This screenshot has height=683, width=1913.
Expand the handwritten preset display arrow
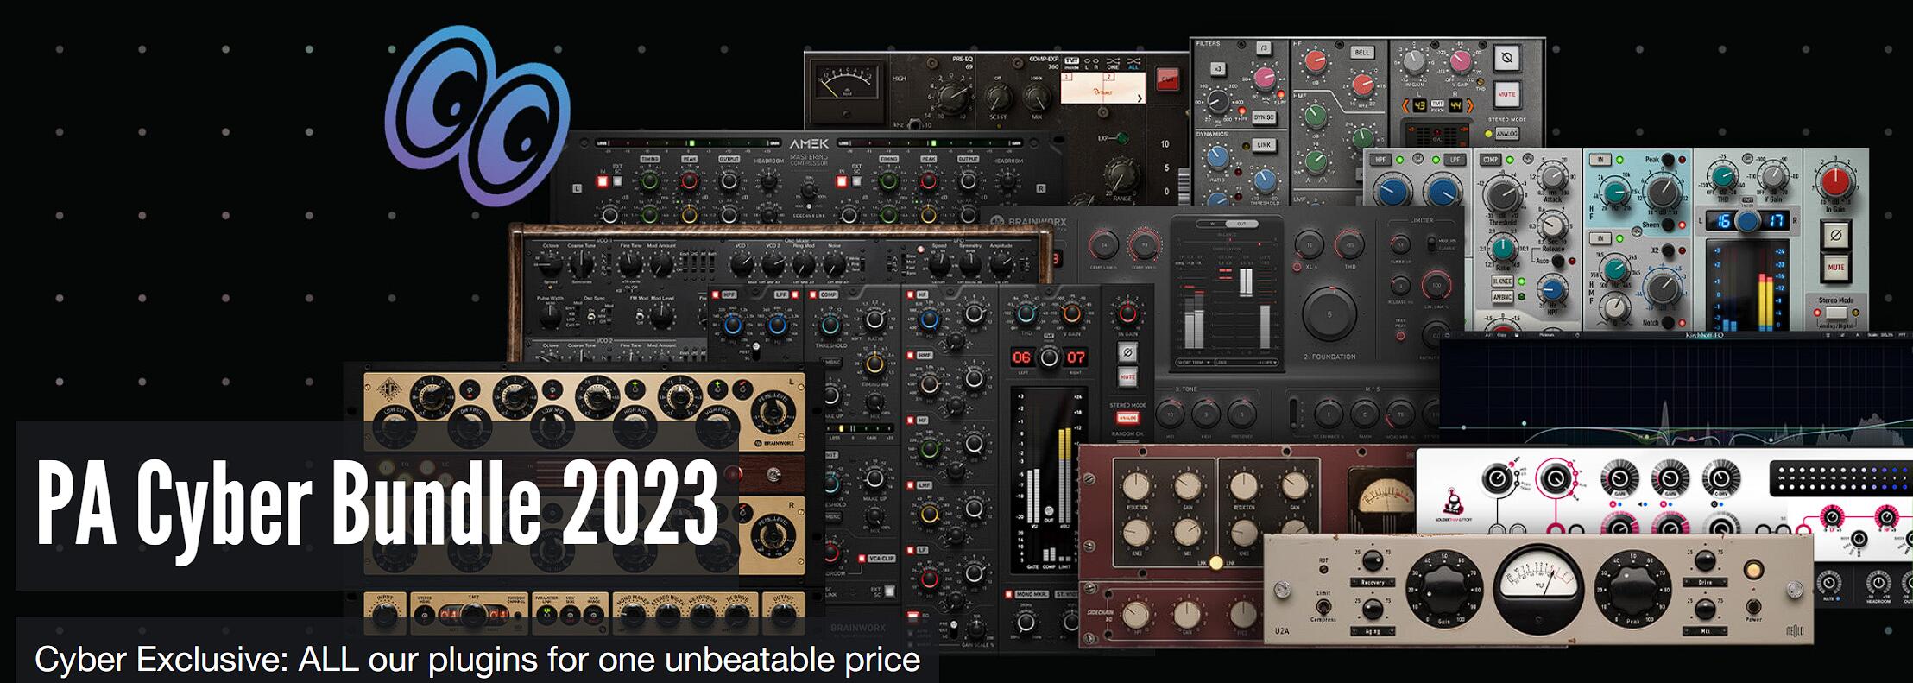1140,98
